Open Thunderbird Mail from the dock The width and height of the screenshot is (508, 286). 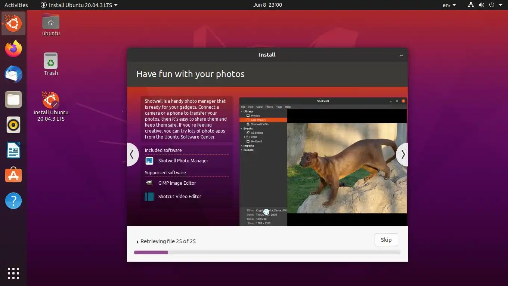click(13, 74)
